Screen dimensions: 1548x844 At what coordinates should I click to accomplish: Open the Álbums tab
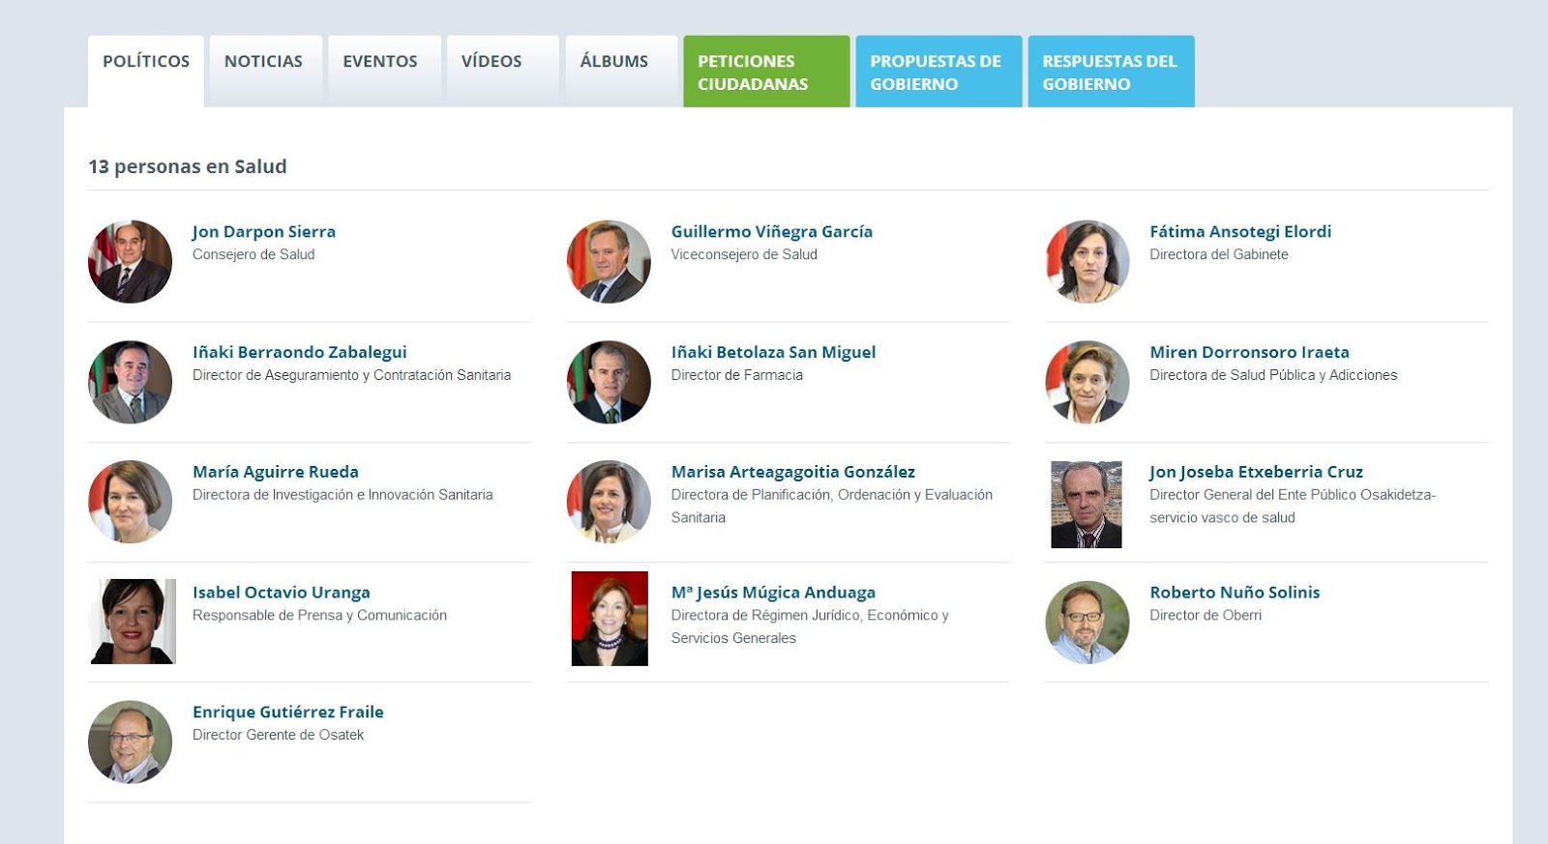pos(614,62)
